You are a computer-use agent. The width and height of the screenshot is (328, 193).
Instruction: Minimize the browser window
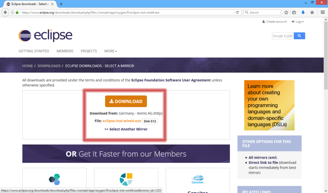(306, 3)
